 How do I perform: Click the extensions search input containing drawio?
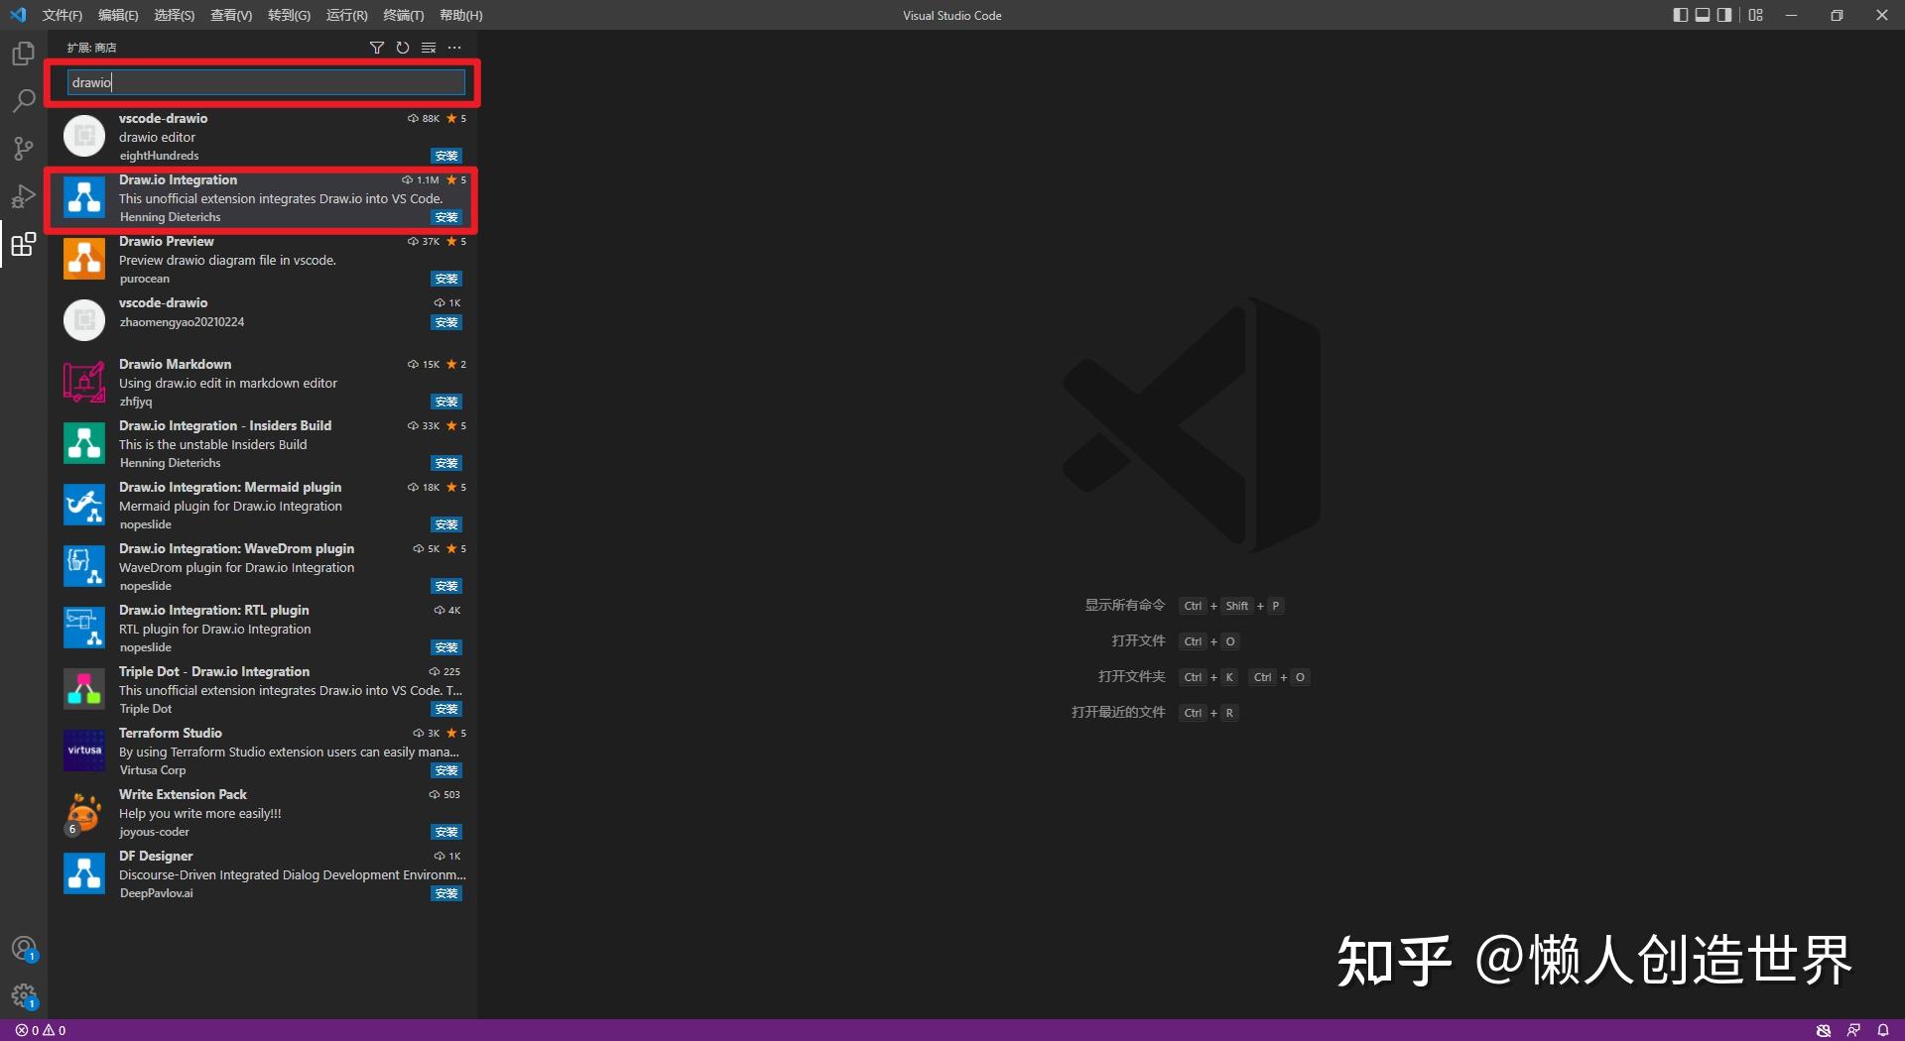(264, 82)
